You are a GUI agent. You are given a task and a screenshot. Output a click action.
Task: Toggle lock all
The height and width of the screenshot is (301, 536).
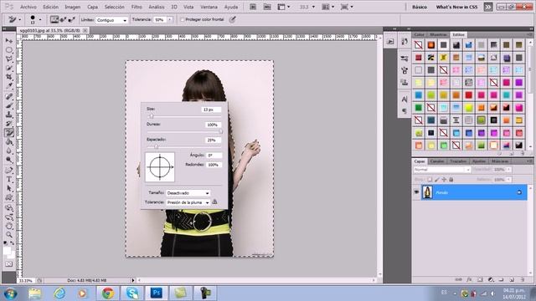pyautogui.click(x=451, y=180)
